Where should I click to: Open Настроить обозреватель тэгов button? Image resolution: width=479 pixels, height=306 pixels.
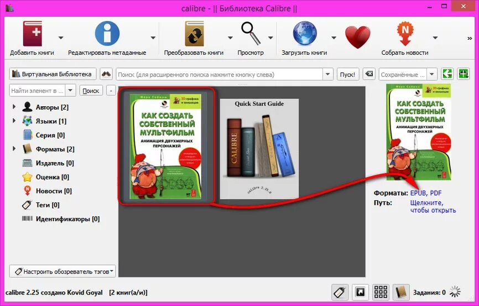(x=63, y=271)
